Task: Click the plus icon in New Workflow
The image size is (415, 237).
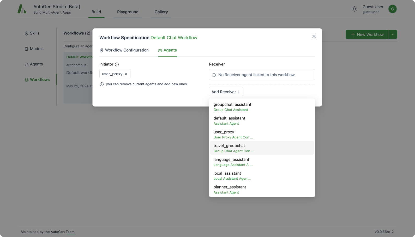Action: pos(353,35)
